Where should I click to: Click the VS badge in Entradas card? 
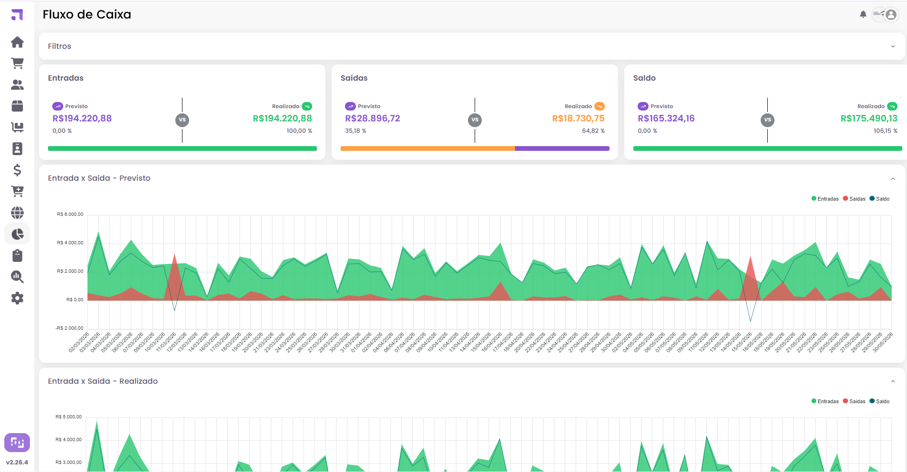click(182, 120)
